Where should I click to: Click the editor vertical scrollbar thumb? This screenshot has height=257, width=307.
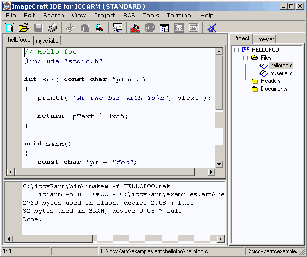click(219, 82)
